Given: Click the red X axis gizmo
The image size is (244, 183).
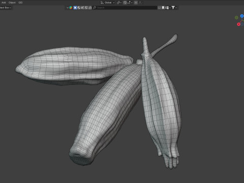Looking at the screenshot, I should tap(238, 24).
